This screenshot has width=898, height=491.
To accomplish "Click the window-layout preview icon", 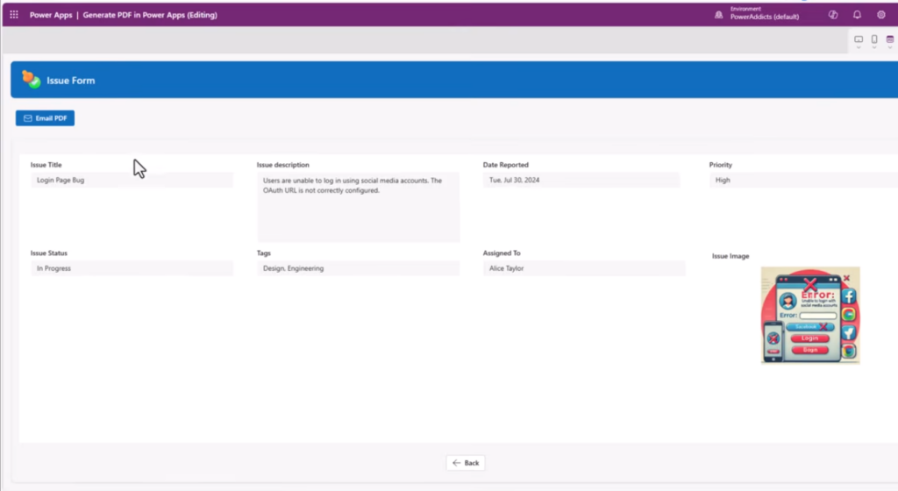I will pos(889,40).
